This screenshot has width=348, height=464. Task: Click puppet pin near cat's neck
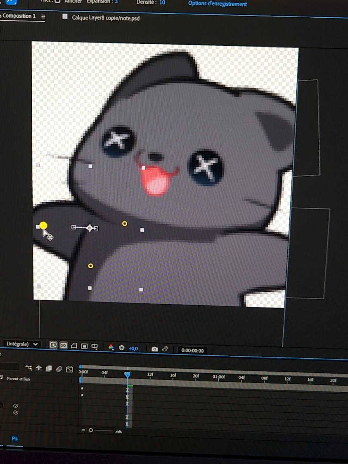[125, 224]
